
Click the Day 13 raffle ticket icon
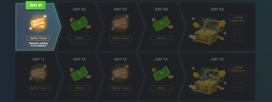[120, 73]
